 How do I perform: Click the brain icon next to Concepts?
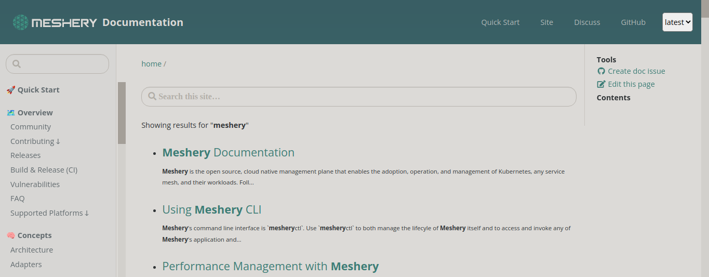tap(11, 235)
